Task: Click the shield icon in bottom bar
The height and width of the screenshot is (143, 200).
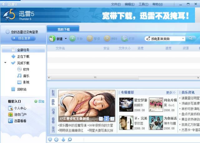Action: [50, 140]
